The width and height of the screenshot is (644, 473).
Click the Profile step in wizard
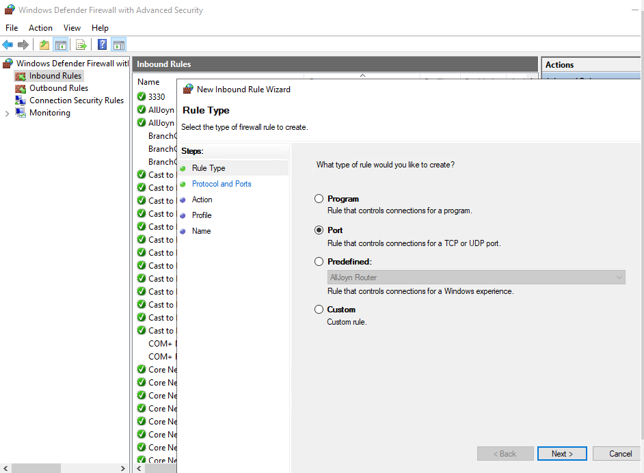pyautogui.click(x=202, y=215)
